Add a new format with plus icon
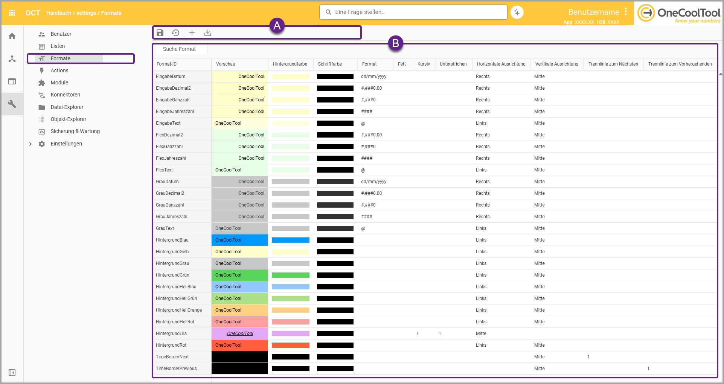Screen dimensions: 724x384 pos(192,33)
